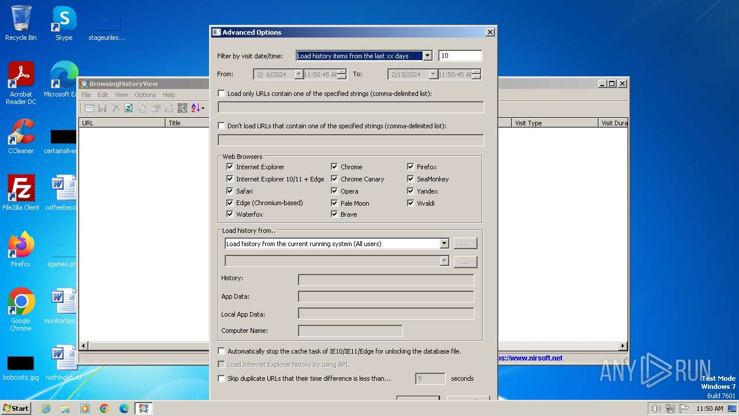Enable 'Skip duplicate URLs' checkbox
739x416 pixels.
[221, 378]
